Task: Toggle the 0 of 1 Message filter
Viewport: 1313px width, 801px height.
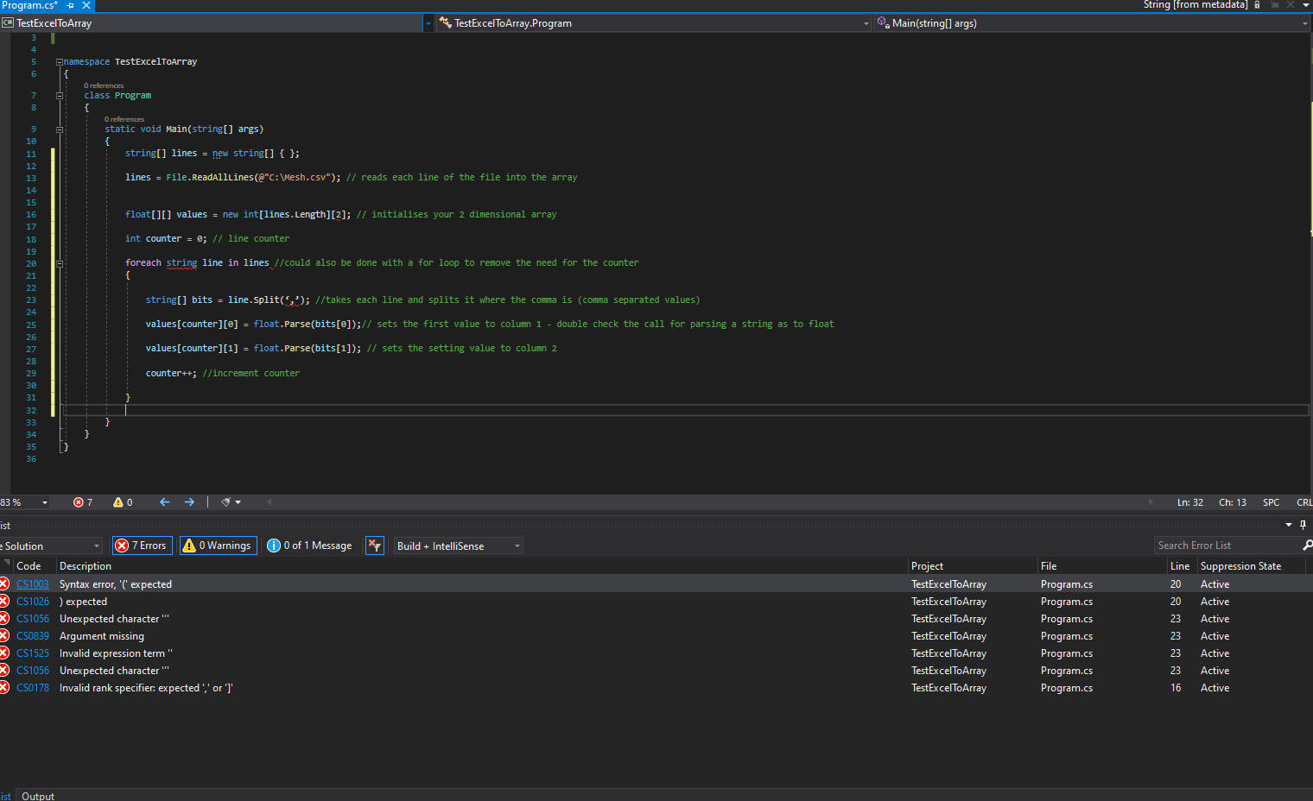Action: click(x=310, y=546)
